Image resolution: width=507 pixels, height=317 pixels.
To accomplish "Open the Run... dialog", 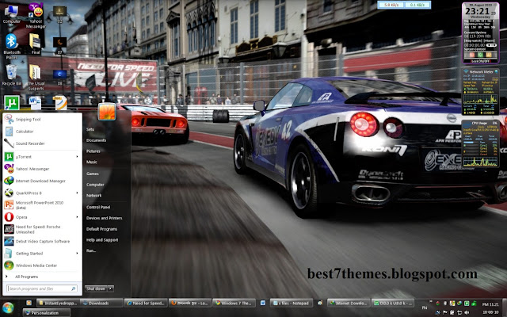I will [x=91, y=250].
